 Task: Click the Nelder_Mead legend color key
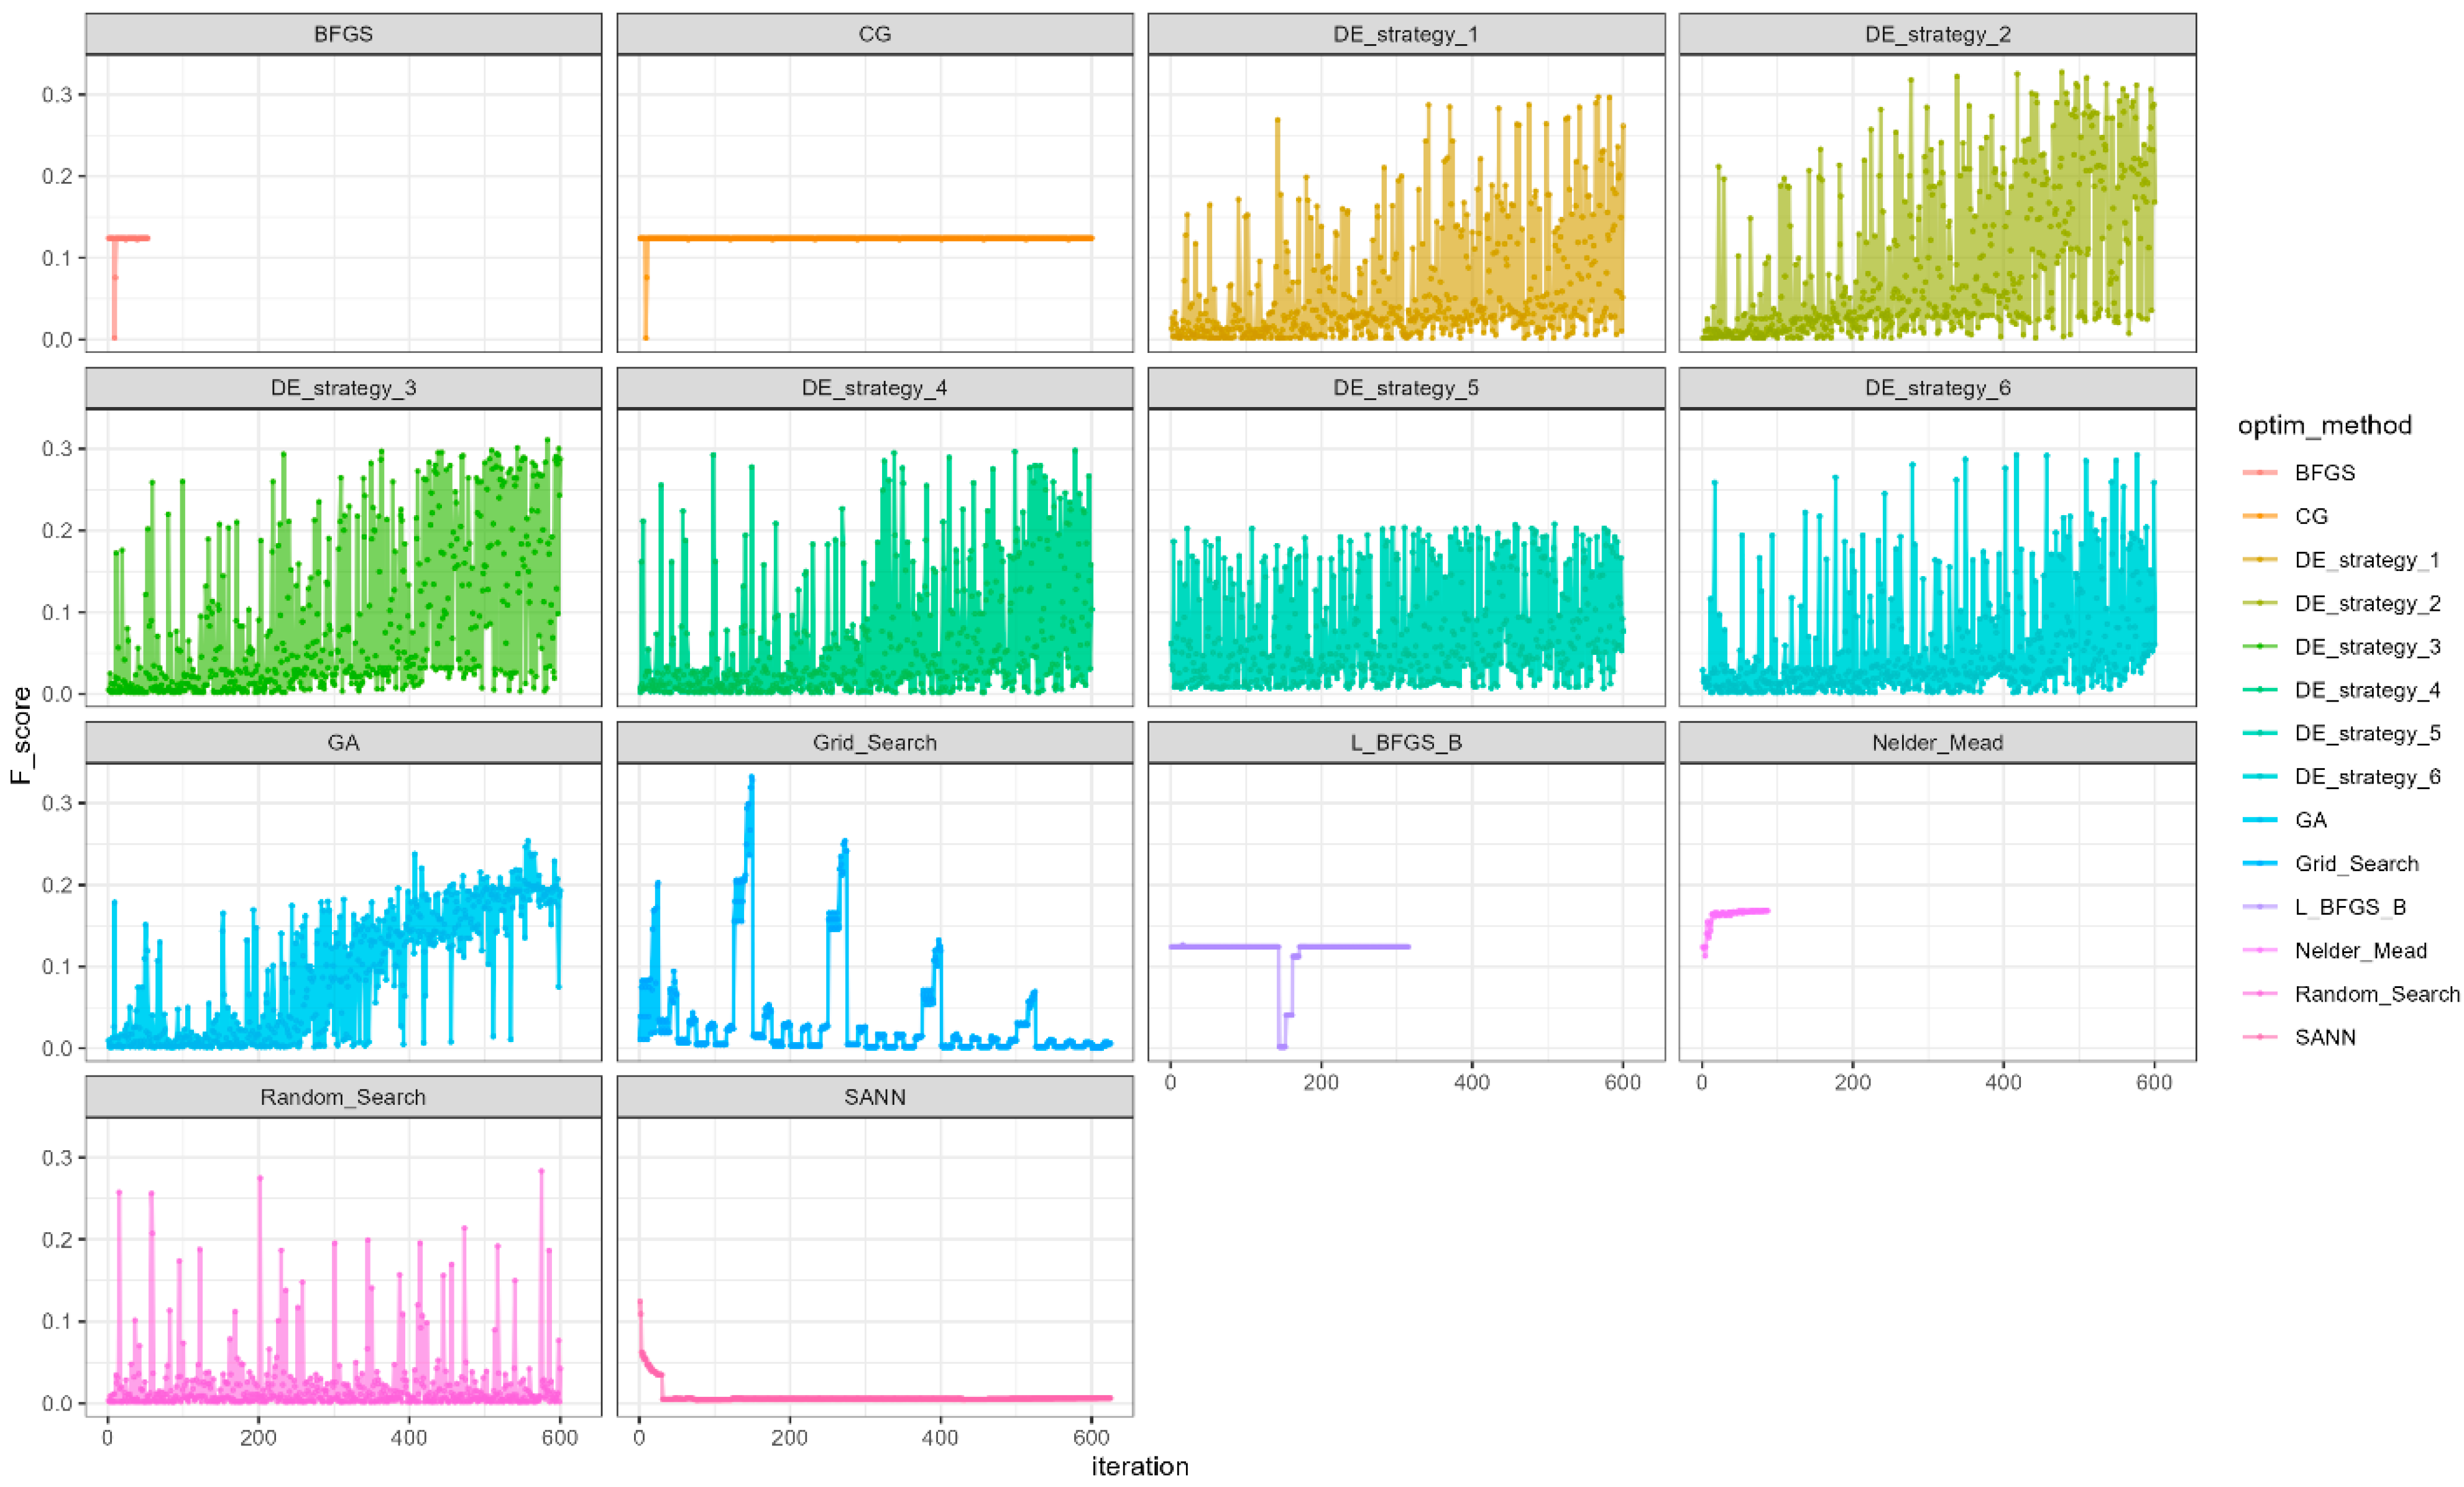click(x=2259, y=951)
